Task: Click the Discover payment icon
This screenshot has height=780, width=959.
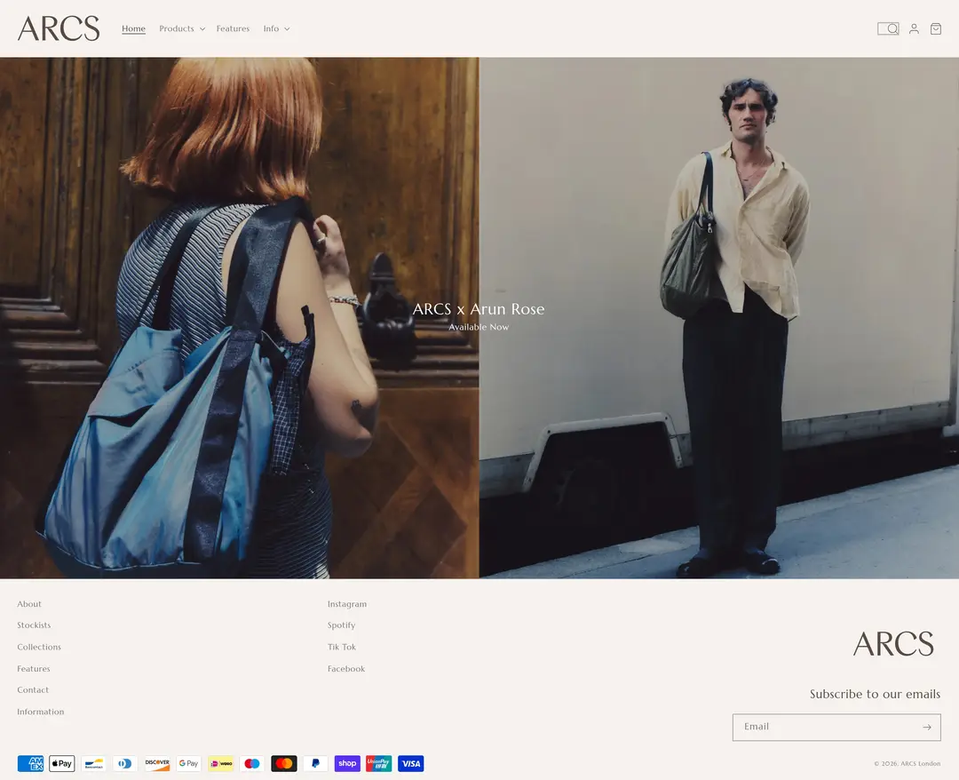Action: pos(157,763)
